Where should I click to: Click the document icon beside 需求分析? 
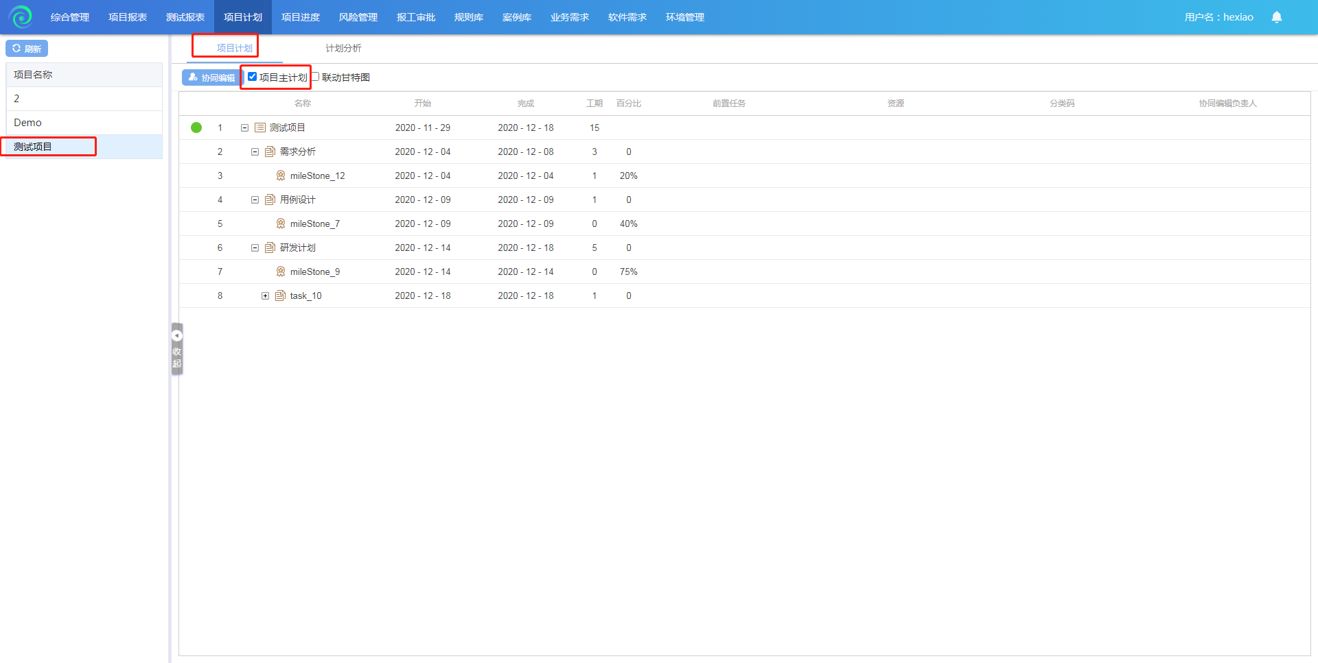[x=270, y=152]
